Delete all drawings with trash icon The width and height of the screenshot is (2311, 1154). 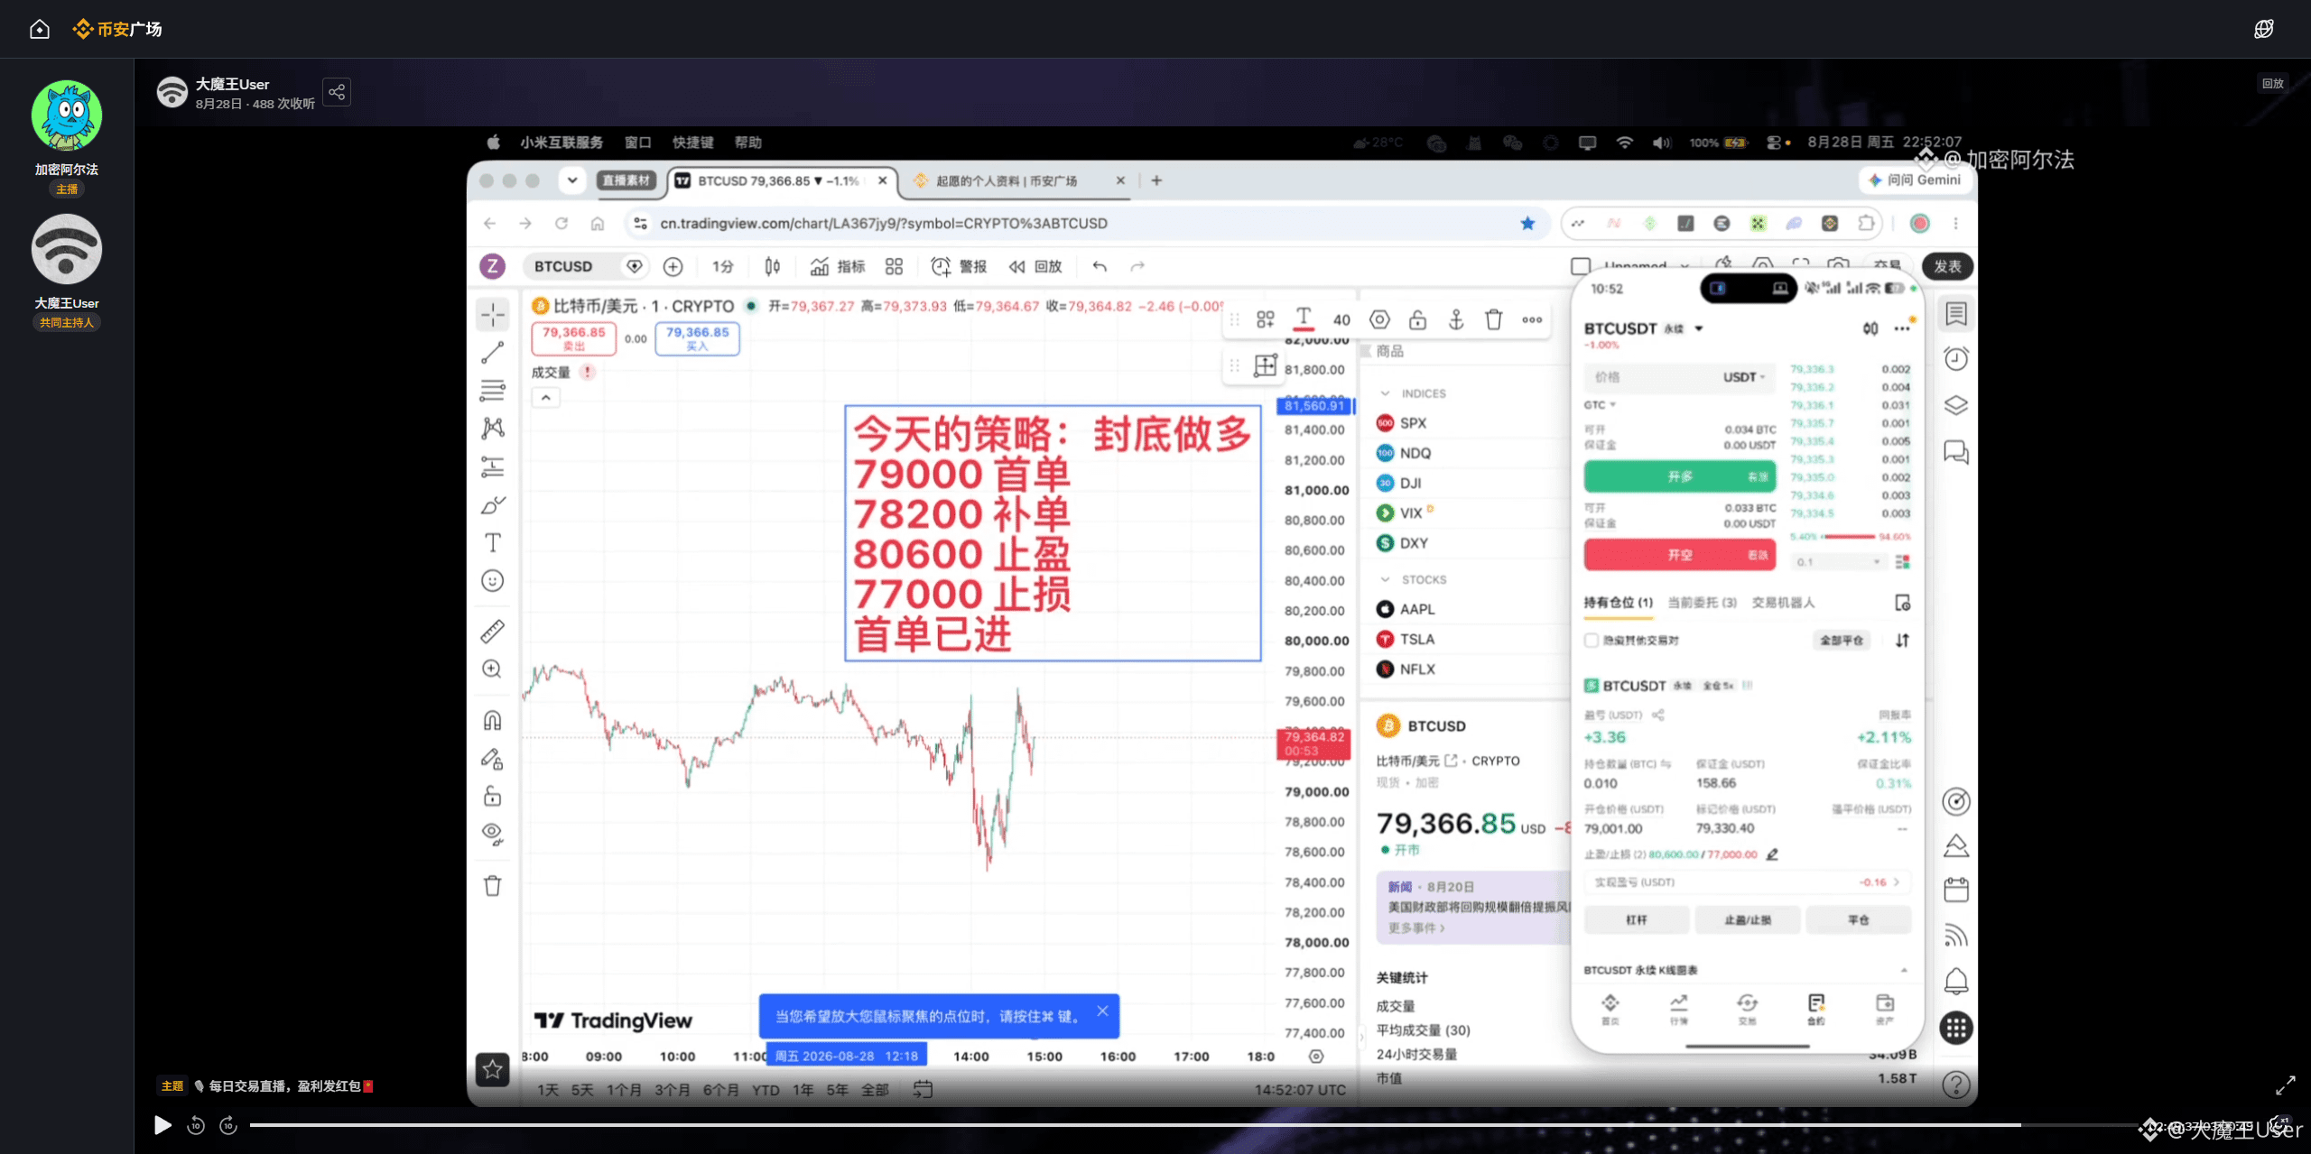click(x=493, y=885)
